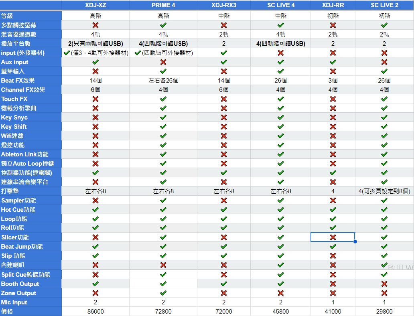
Task: Click the green check for PRIME 4 Loop功能
Action: click(x=163, y=219)
